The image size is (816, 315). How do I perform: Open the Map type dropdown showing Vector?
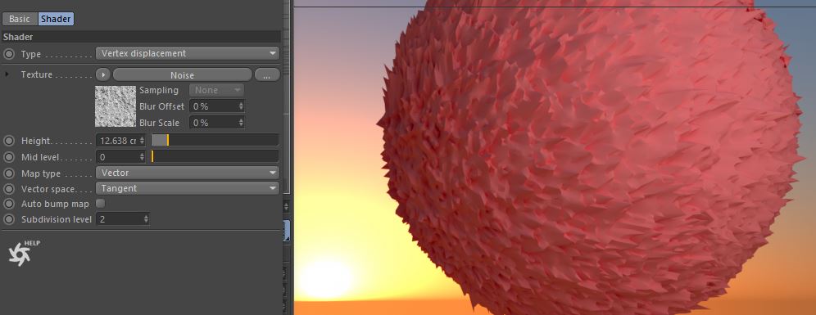coord(188,173)
